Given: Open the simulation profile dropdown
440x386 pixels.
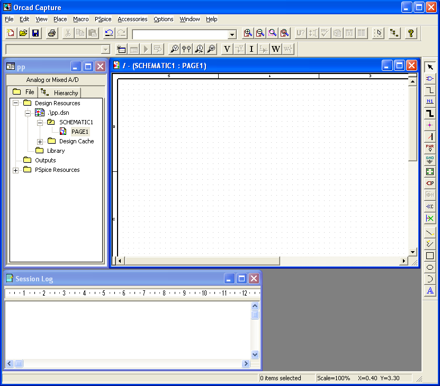Looking at the screenshot, I should (x=105, y=50).
